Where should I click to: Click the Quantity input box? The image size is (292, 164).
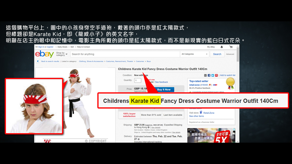tap(138, 80)
